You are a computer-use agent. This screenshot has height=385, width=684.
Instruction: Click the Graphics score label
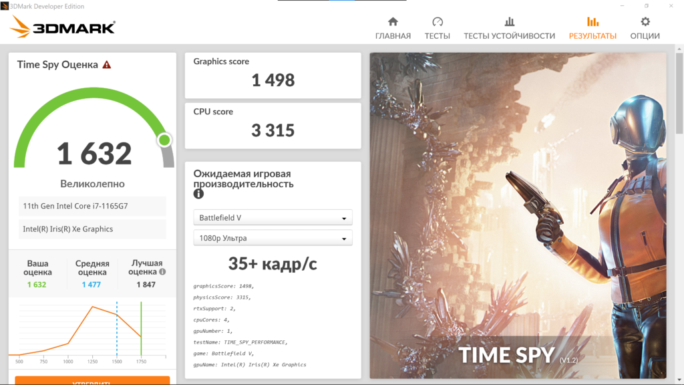pyautogui.click(x=221, y=61)
